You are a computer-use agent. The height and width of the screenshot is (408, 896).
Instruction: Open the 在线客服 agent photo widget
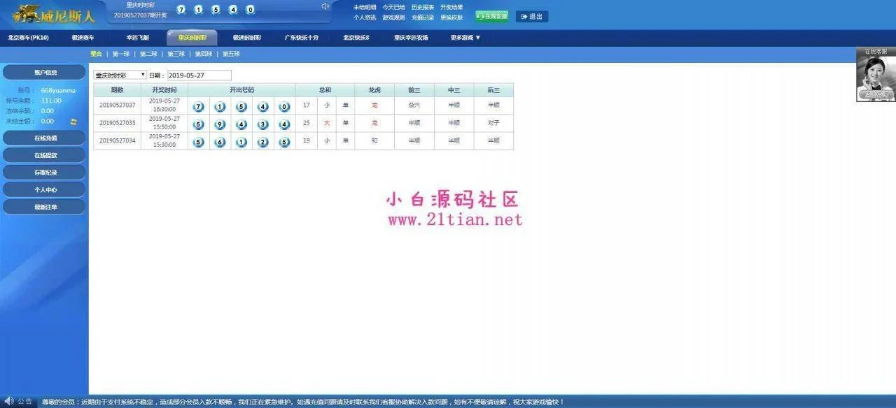(x=876, y=75)
